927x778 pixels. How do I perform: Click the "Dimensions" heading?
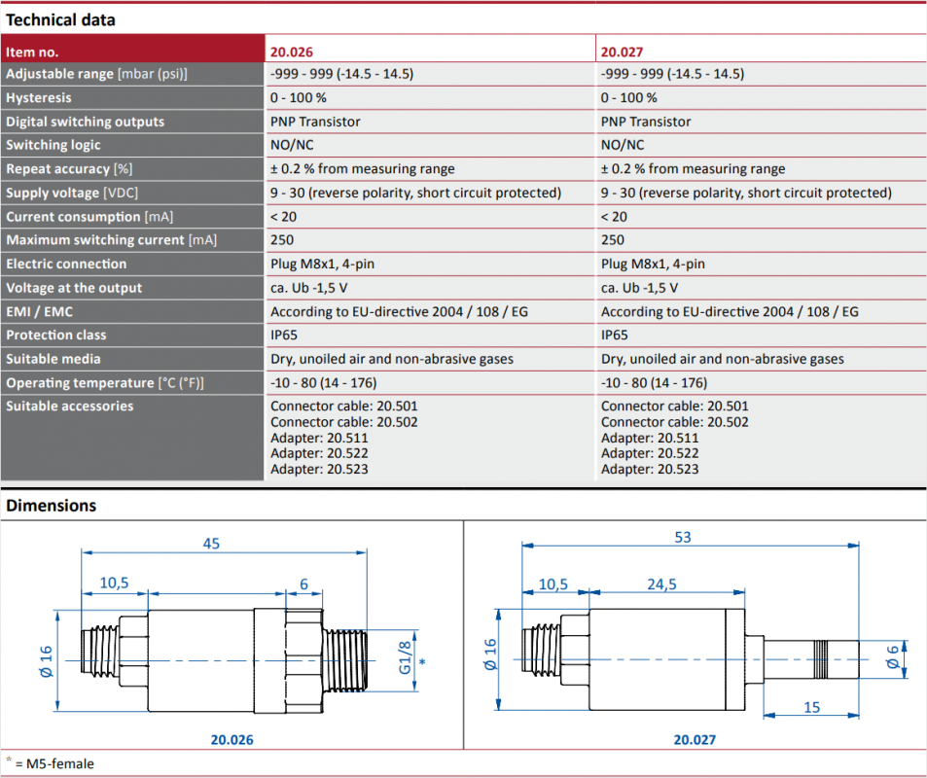51,506
